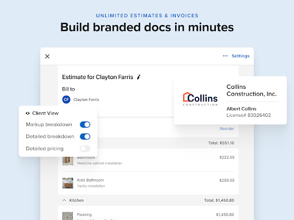This screenshot has height=220, width=294.
Task: Open the Settings link
Action: click(241, 56)
